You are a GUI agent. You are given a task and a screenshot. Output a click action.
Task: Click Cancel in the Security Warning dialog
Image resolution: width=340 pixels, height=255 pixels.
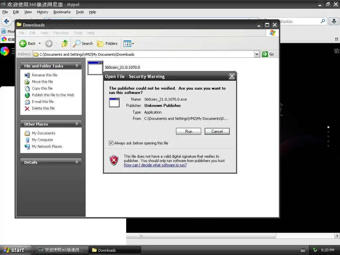click(217, 131)
